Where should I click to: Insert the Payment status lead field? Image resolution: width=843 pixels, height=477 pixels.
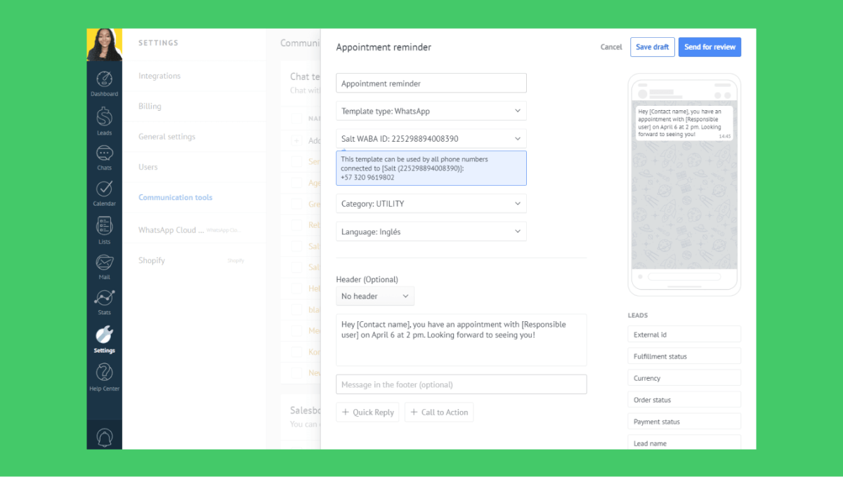pyautogui.click(x=684, y=422)
